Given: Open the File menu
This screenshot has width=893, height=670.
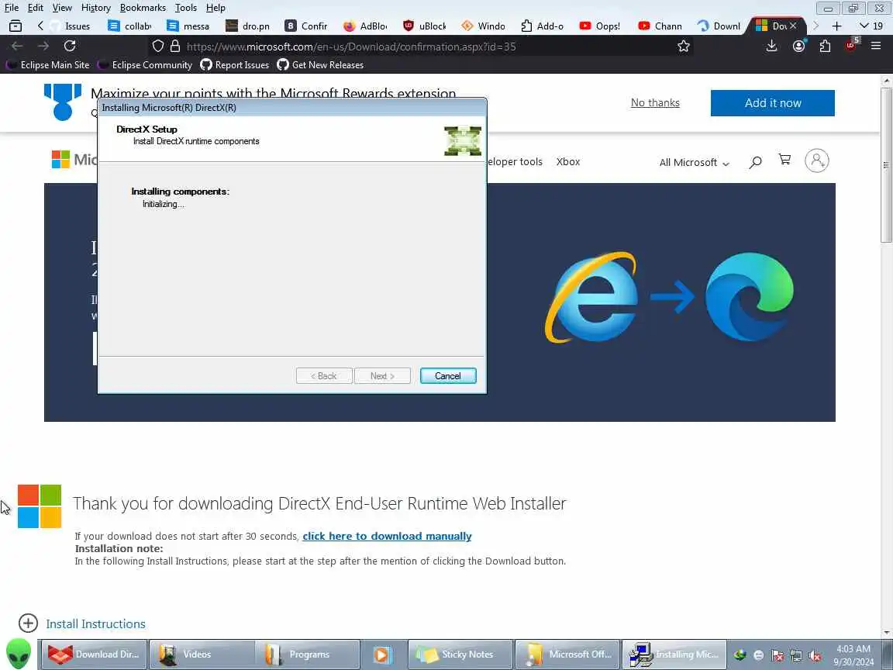Looking at the screenshot, I should (x=12, y=8).
